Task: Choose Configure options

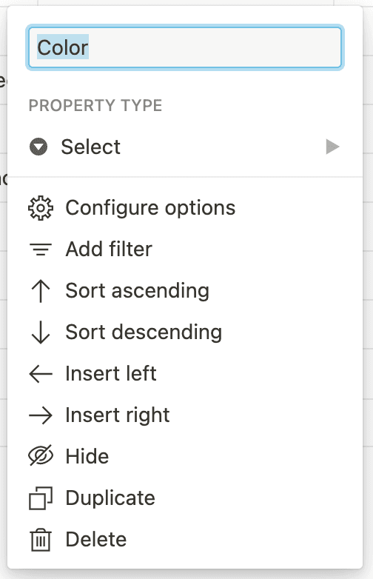Action: [x=185, y=208]
